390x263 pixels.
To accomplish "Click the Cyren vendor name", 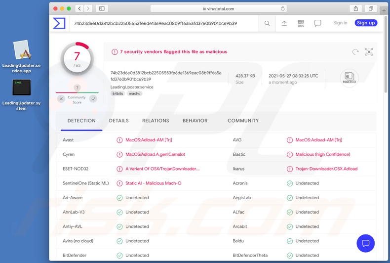I will (69, 154).
